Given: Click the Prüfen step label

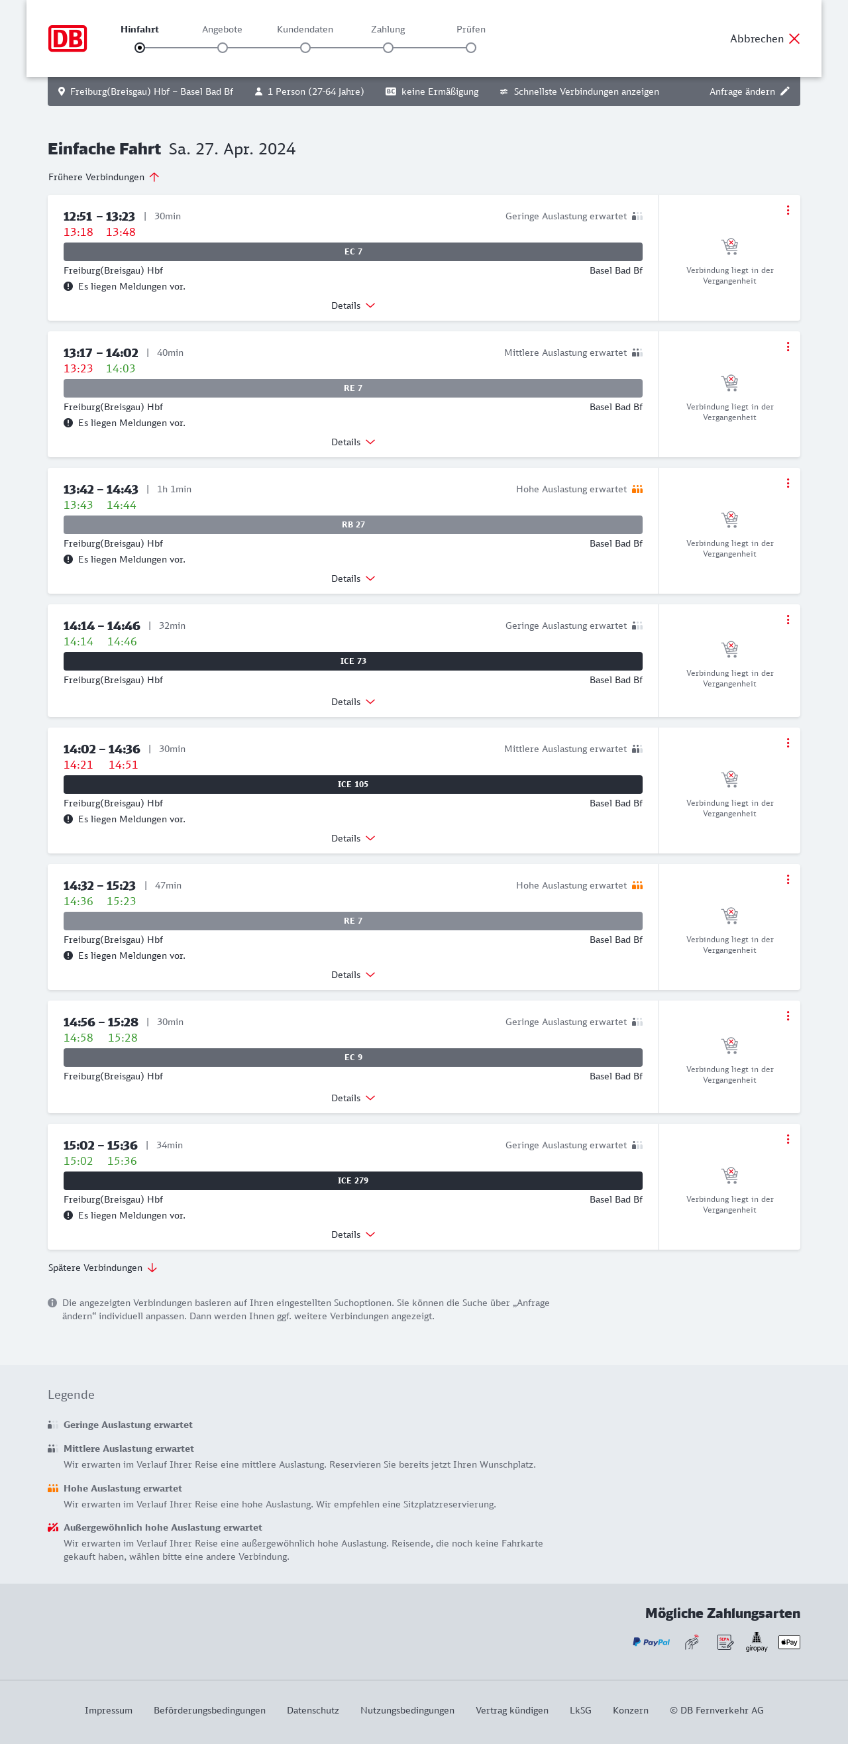Looking at the screenshot, I should 470,29.
